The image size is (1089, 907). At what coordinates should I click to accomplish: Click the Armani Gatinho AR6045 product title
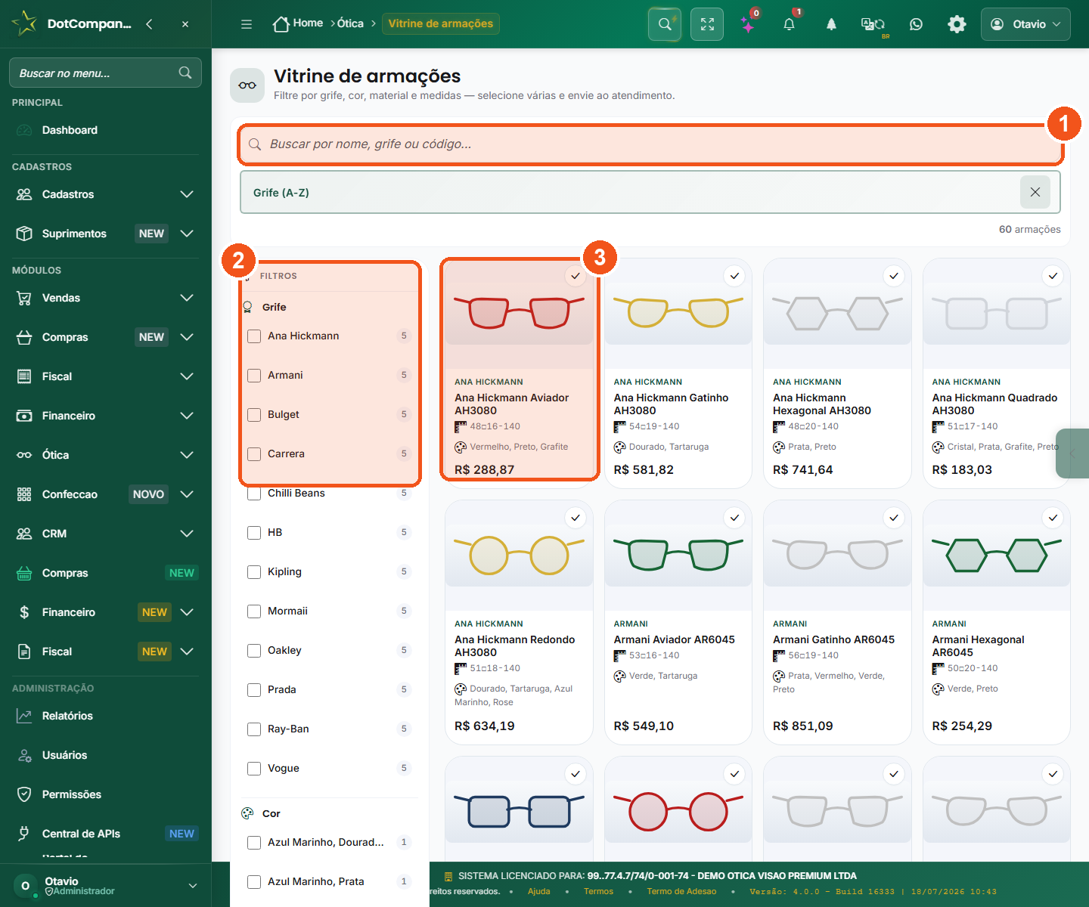pyautogui.click(x=833, y=639)
